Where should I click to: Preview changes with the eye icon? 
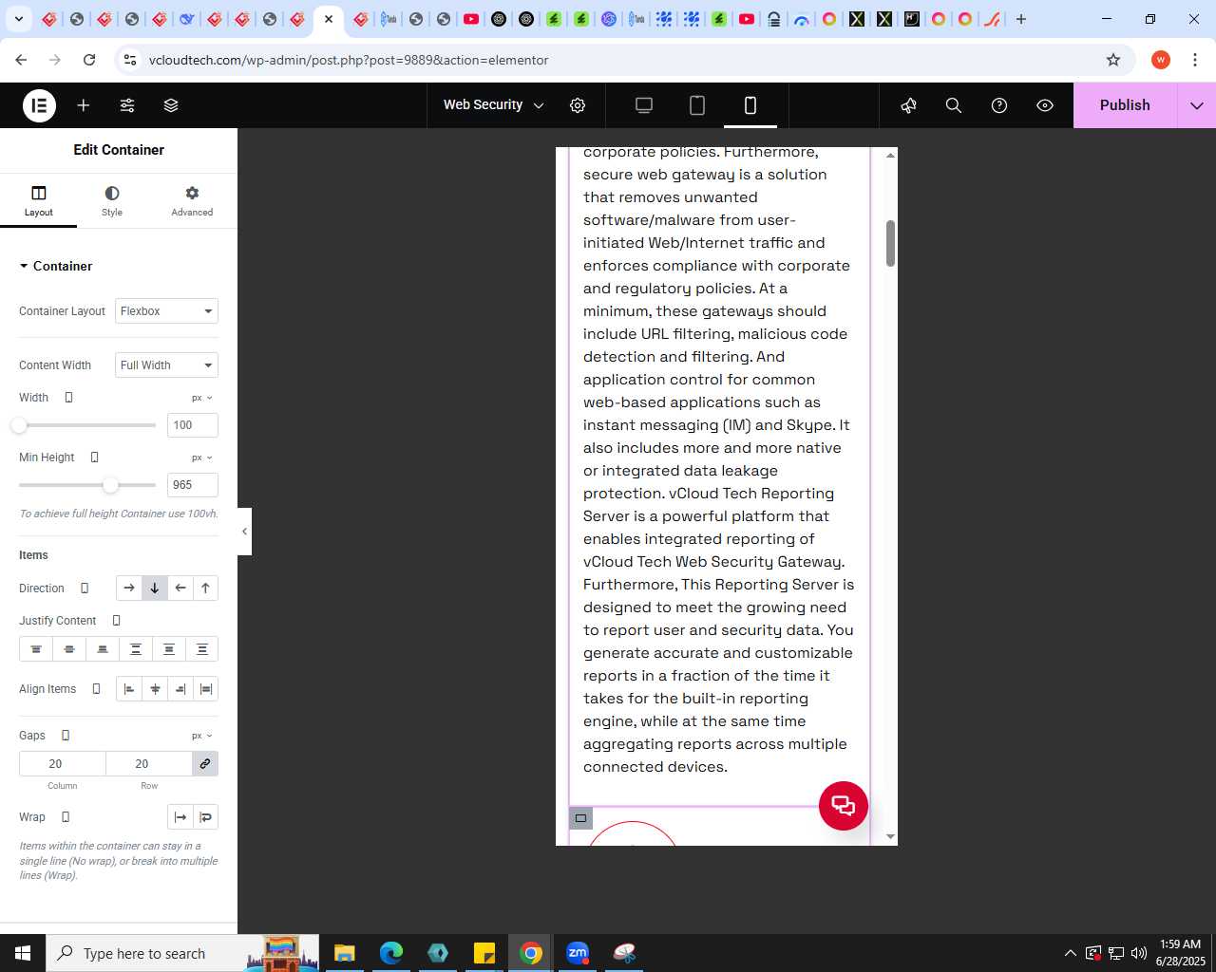point(1045,105)
